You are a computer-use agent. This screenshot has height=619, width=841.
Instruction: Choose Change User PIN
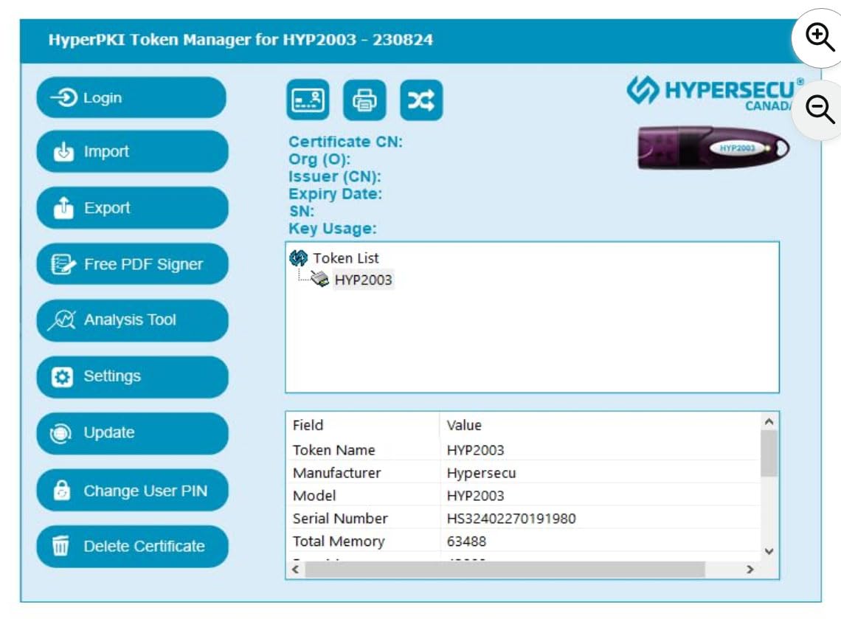[132, 491]
